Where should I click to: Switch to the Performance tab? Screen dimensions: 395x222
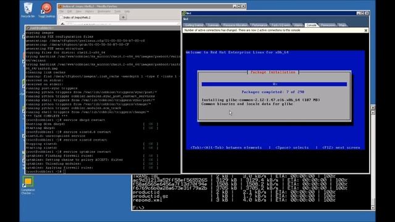coord(259,25)
